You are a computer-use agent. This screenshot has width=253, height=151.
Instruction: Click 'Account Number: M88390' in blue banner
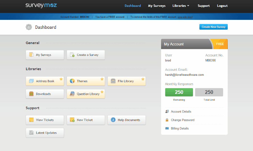(75, 17)
